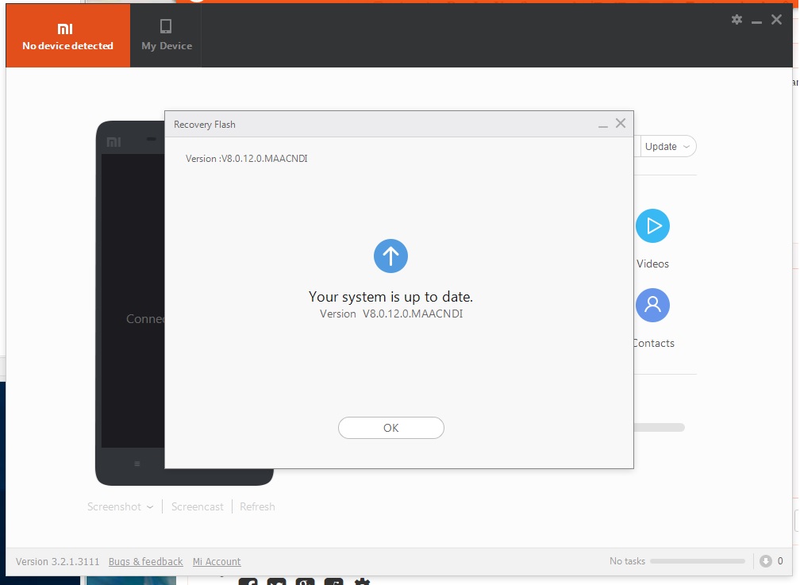Close the Recovery Flash dialog
The height and width of the screenshot is (585, 800).
[x=621, y=123]
